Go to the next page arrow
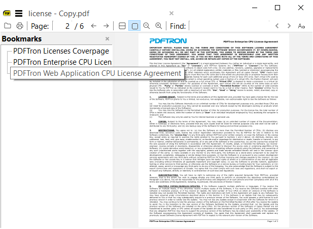 106,26
